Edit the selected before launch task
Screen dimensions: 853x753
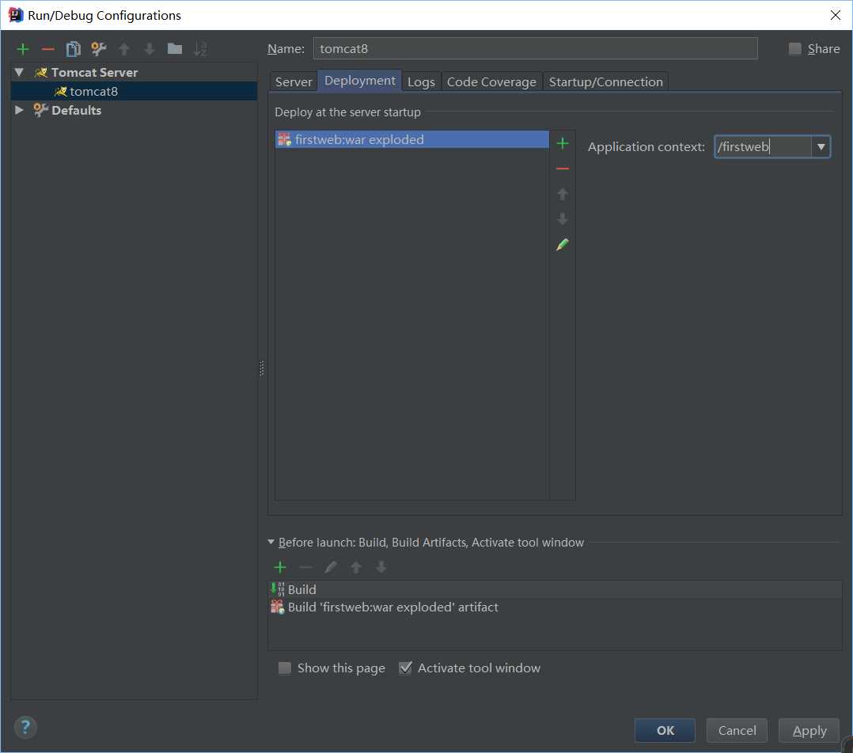pyautogui.click(x=331, y=568)
